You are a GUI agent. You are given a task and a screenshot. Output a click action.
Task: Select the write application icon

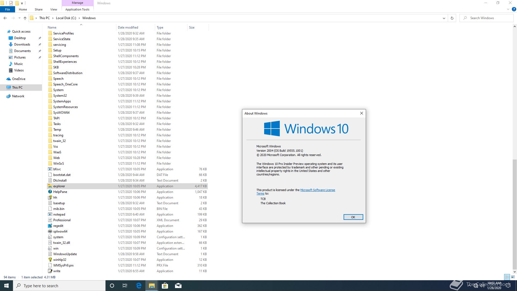pos(50,271)
